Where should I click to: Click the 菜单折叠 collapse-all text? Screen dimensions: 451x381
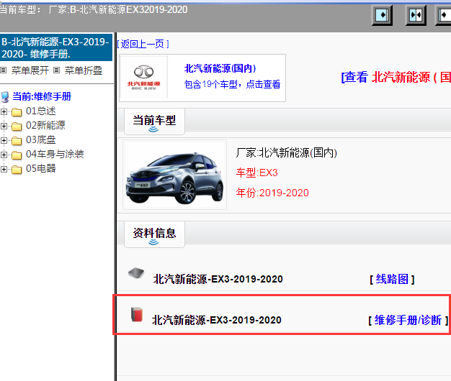click(84, 70)
